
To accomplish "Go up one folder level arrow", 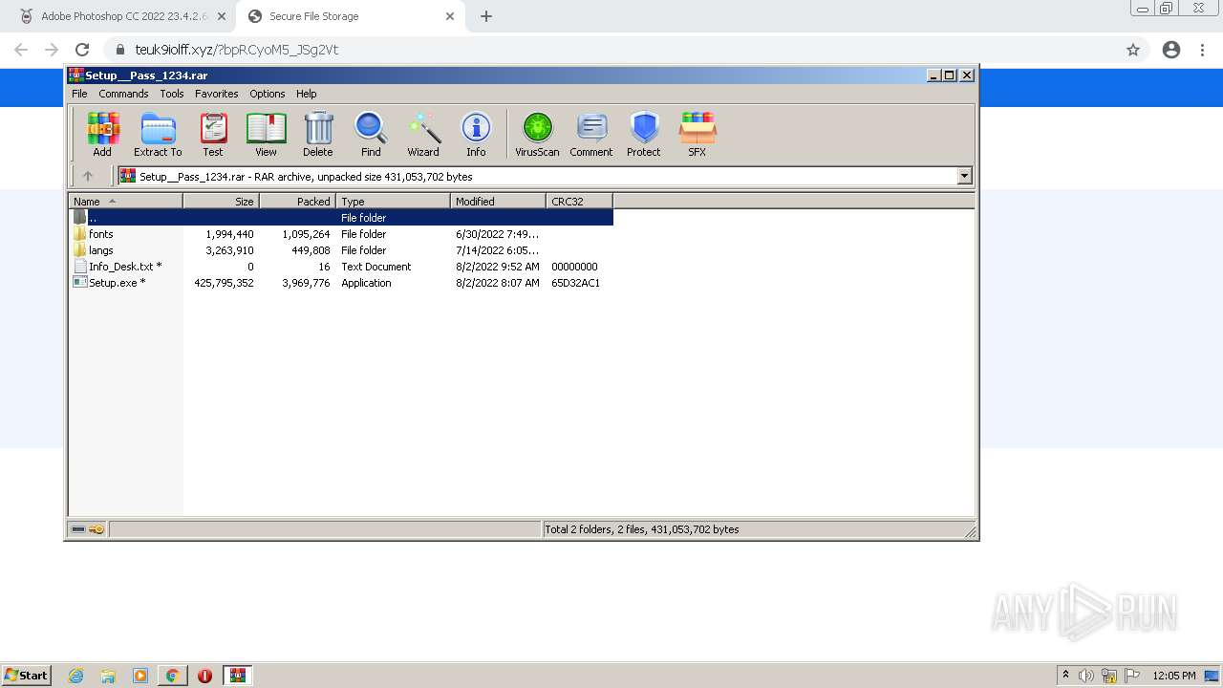I will tap(88, 176).
